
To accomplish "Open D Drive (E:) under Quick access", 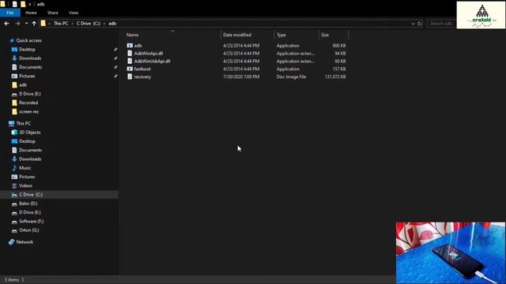I will (30, 94).
